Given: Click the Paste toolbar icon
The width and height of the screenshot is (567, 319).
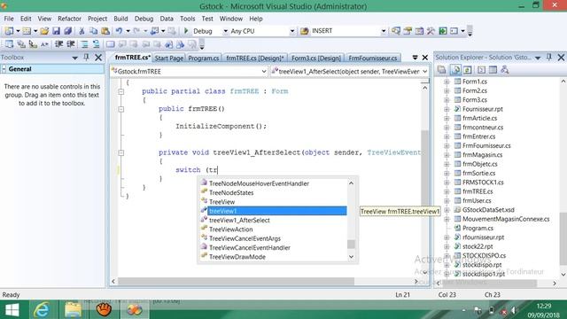Looking at the screenshot, I should (x=105, y=31).
